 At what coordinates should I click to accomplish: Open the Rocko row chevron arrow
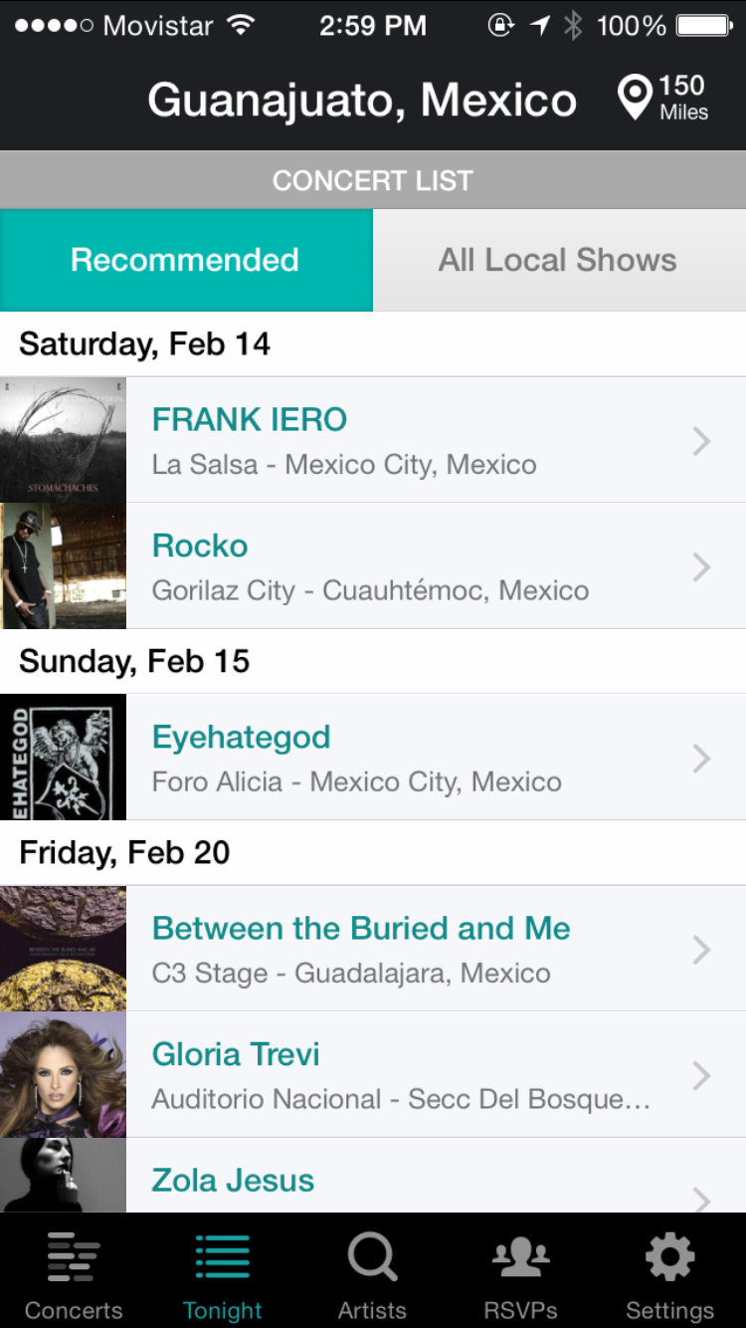[701, 566]
